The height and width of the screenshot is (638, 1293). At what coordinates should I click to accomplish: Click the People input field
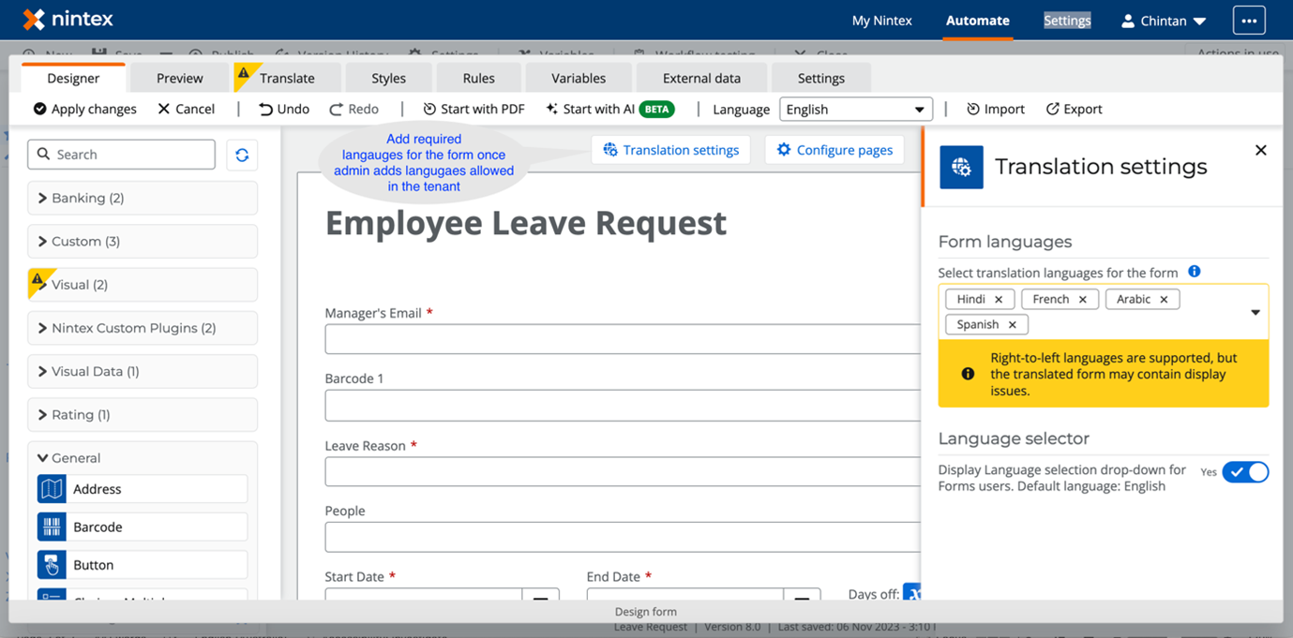pyautogui.click(x=623, y=537)
